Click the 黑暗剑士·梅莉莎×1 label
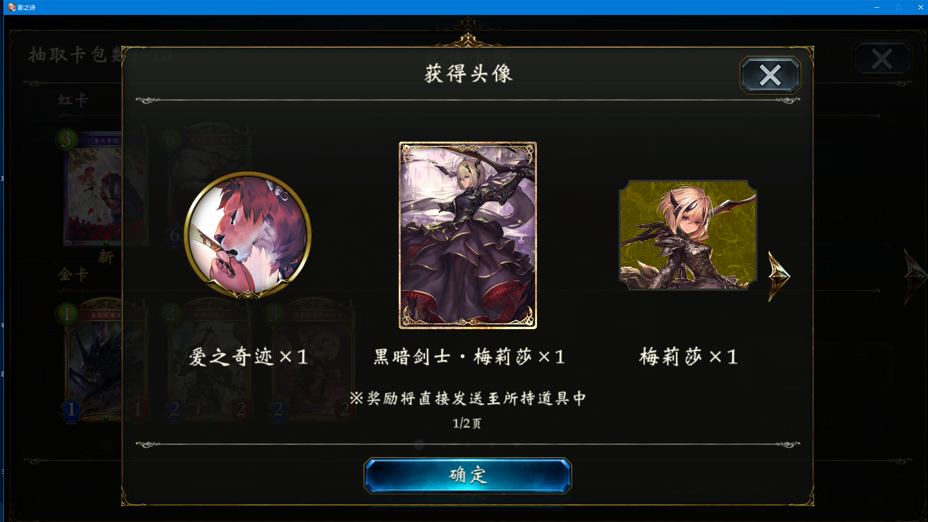Image resolution: width=928 pixels, height=522 pixels. (x=469, y=357)
